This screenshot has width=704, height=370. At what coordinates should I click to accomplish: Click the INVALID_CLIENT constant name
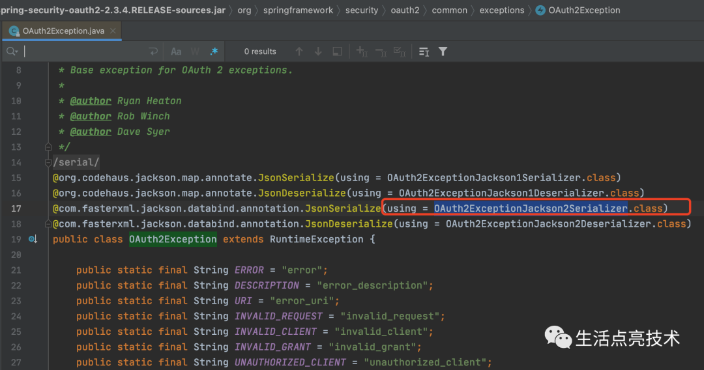(276, 332)
